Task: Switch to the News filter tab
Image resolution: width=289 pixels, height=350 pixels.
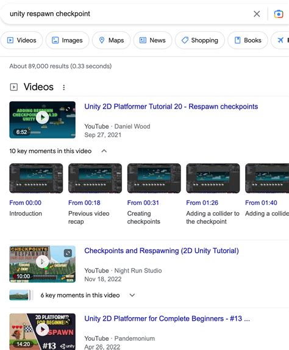Action: (152, 40)
